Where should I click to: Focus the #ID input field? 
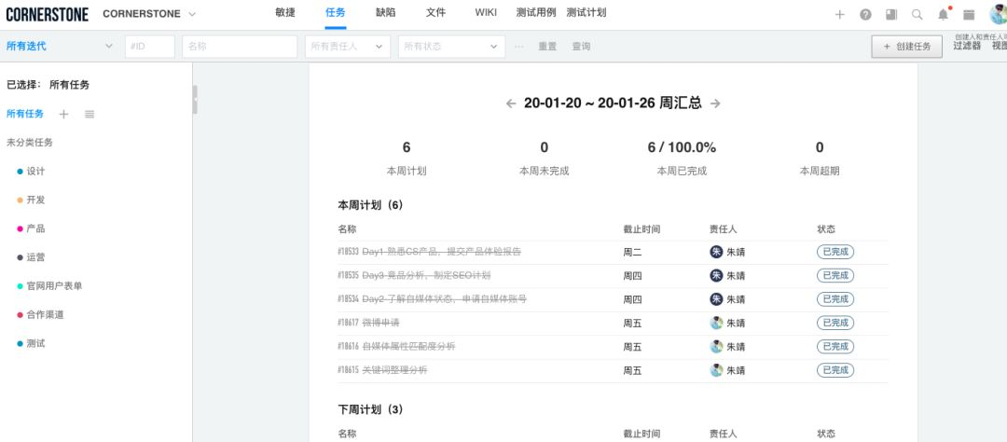click(x=150, y=47)
